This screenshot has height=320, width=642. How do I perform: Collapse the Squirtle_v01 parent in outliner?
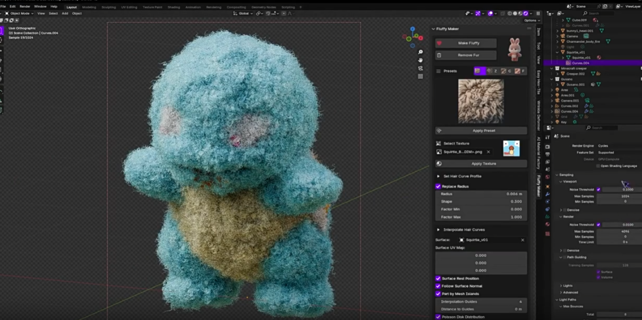point(557,52)
